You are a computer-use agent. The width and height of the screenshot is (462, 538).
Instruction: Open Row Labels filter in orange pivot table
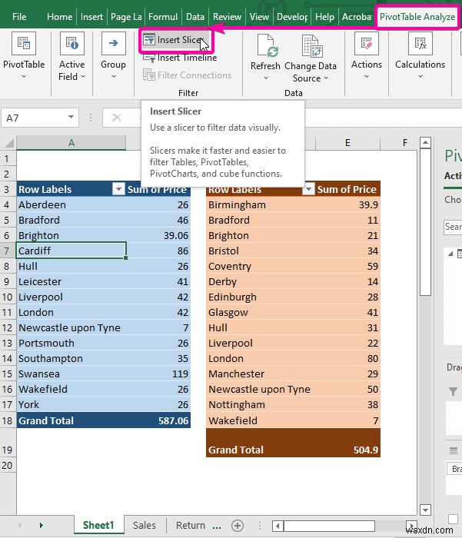[x=308, y=189]
